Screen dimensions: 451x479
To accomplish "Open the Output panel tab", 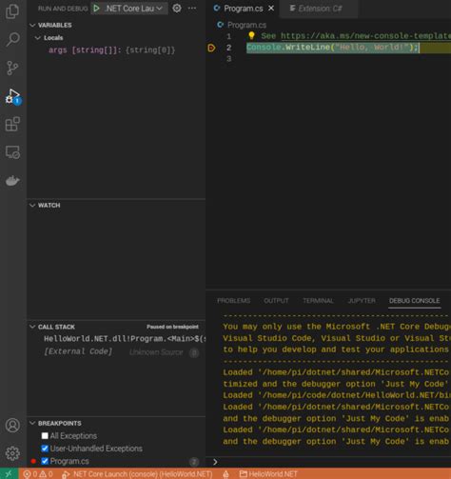I will 276,301.
